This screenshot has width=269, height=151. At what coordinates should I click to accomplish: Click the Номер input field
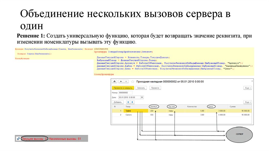pyautogui.click(x=125, y=93)
